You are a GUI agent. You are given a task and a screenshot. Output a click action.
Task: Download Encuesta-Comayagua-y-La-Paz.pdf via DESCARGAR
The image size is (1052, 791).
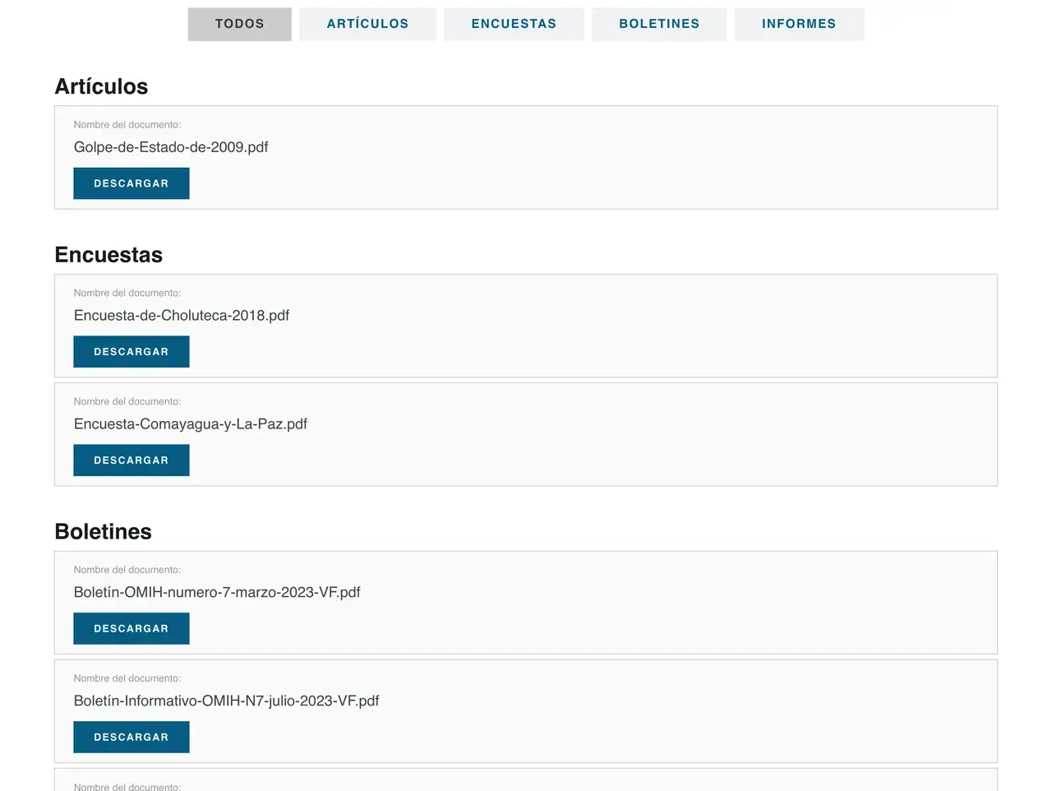coord(131,460)
